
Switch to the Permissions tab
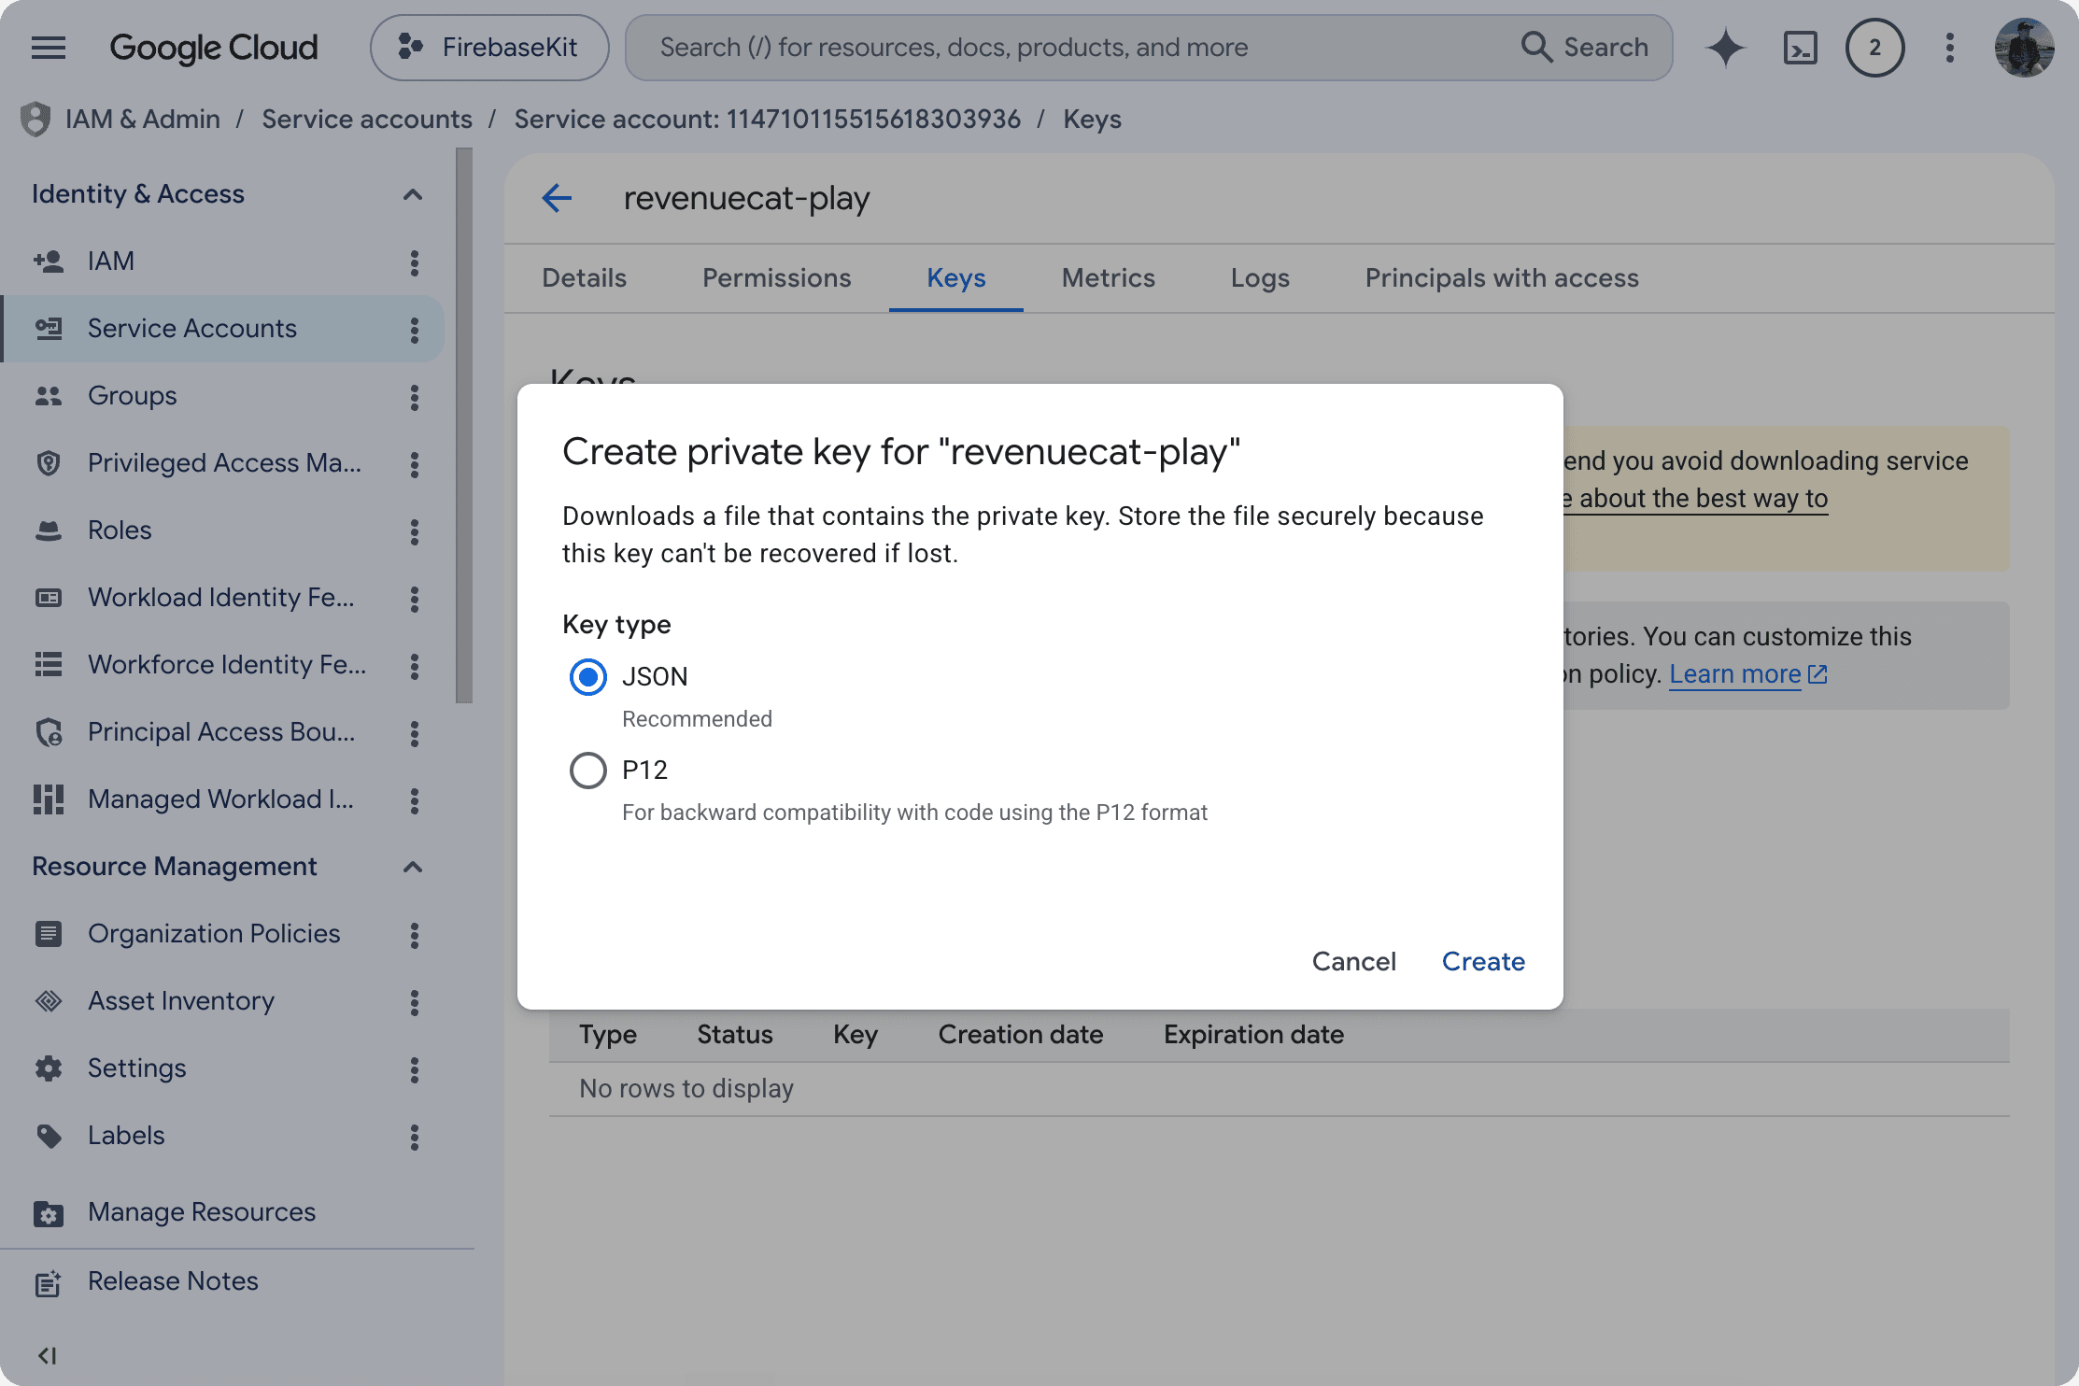[x=777, y=278]
